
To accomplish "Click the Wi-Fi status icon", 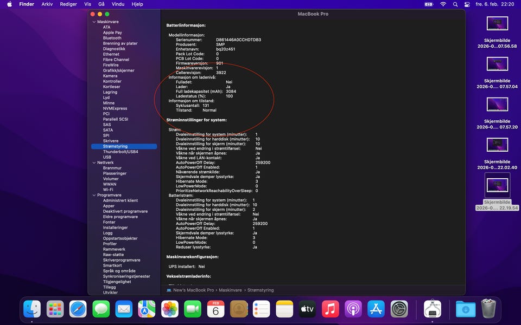I will coord(443,4).
